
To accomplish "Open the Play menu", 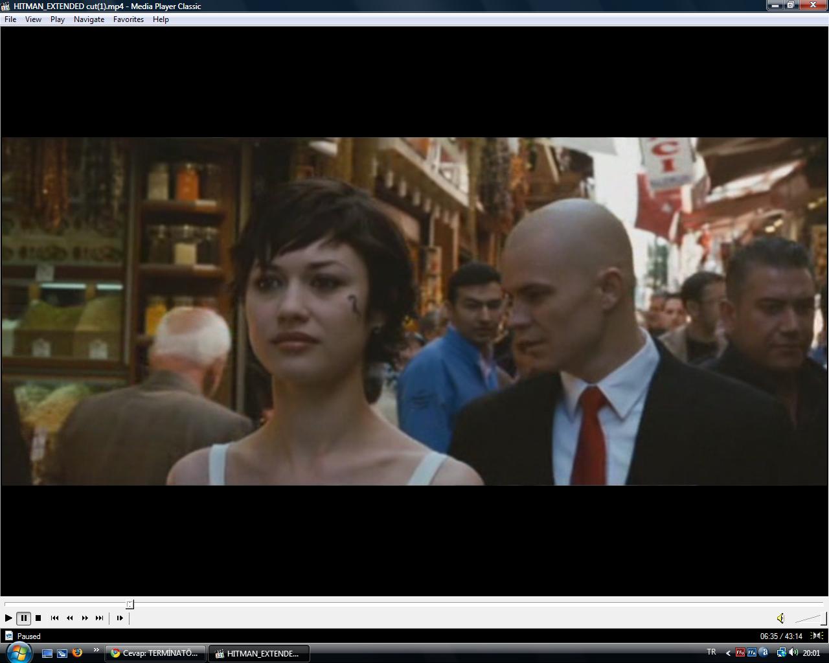I will coord(58,19).
